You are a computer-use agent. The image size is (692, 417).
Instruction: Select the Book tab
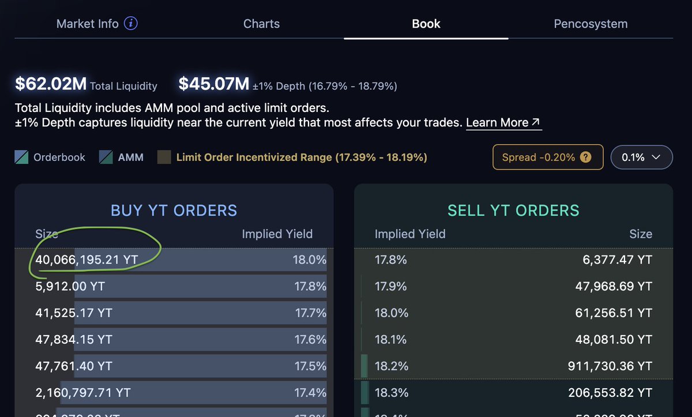(x=426, y=24)
